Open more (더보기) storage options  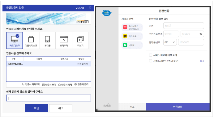80,41
